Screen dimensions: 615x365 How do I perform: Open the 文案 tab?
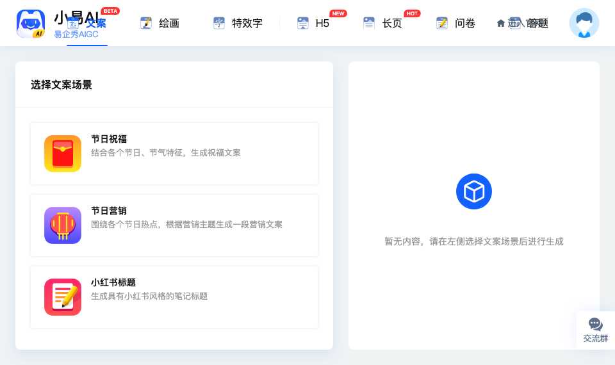86,24
